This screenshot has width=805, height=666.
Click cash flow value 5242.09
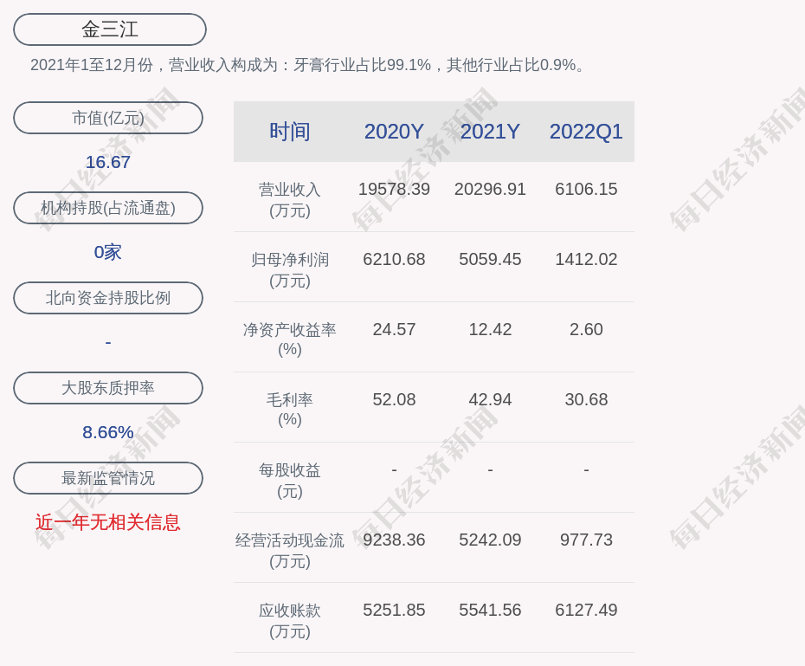(x=490, y=540)
